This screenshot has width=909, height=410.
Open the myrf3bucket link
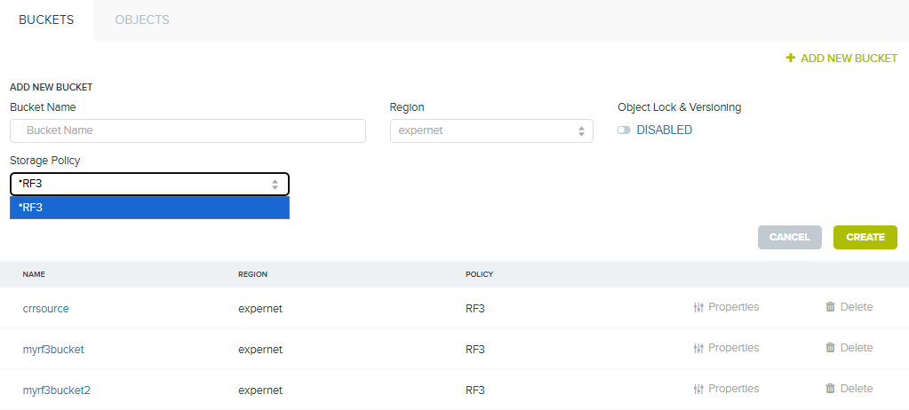(53, 349)
